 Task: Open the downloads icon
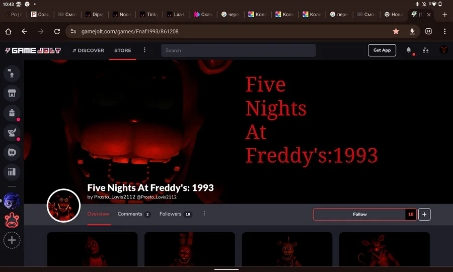click(x=412, y=32)
